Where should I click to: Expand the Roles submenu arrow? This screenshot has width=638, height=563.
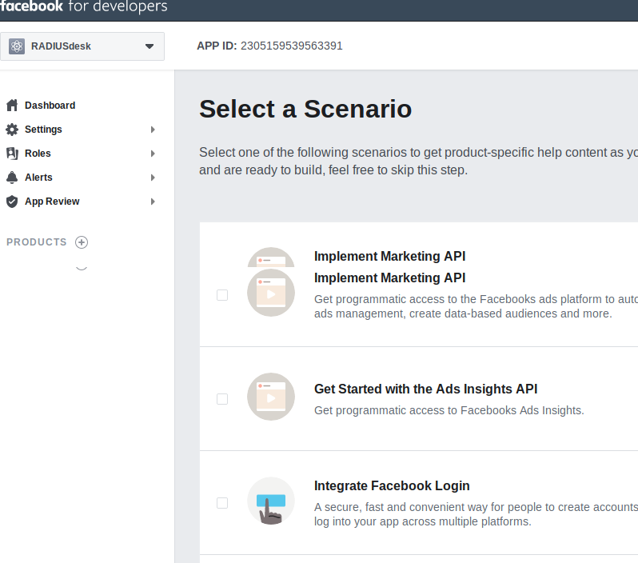tap(153, 154)
